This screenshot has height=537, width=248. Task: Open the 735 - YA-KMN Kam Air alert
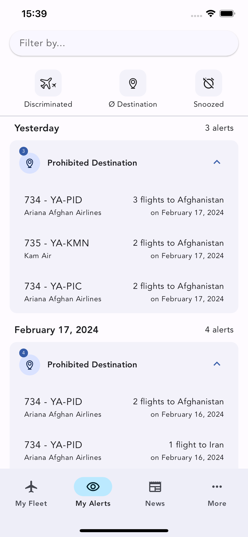click(x=124, y=249)
